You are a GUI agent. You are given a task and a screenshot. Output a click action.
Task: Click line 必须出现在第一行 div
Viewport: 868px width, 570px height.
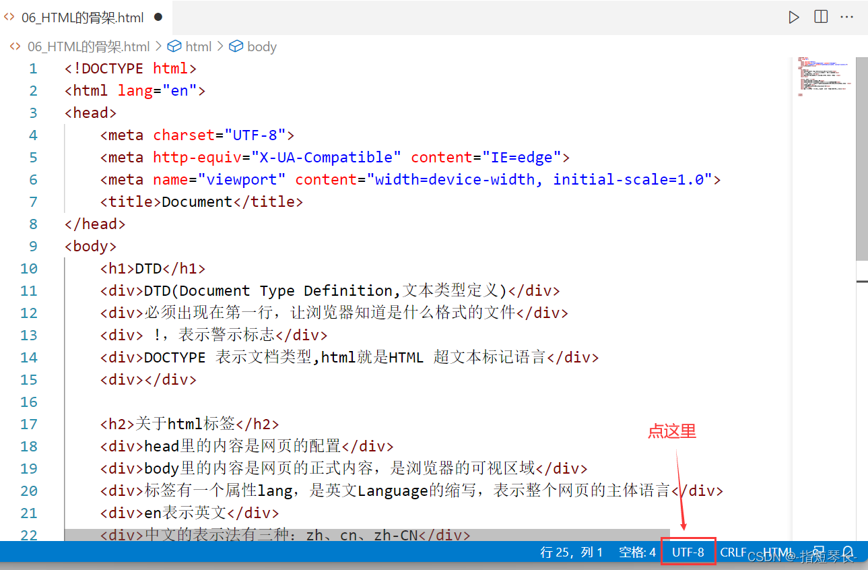(335, 313)
